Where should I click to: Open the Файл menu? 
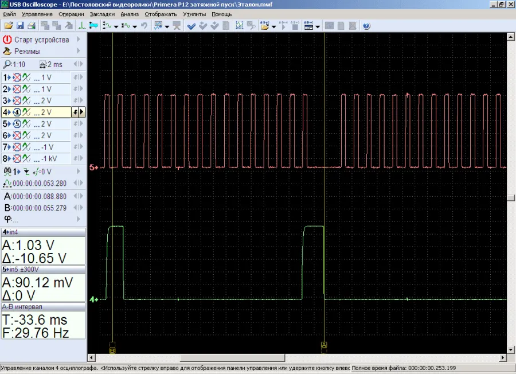(9, 14)
